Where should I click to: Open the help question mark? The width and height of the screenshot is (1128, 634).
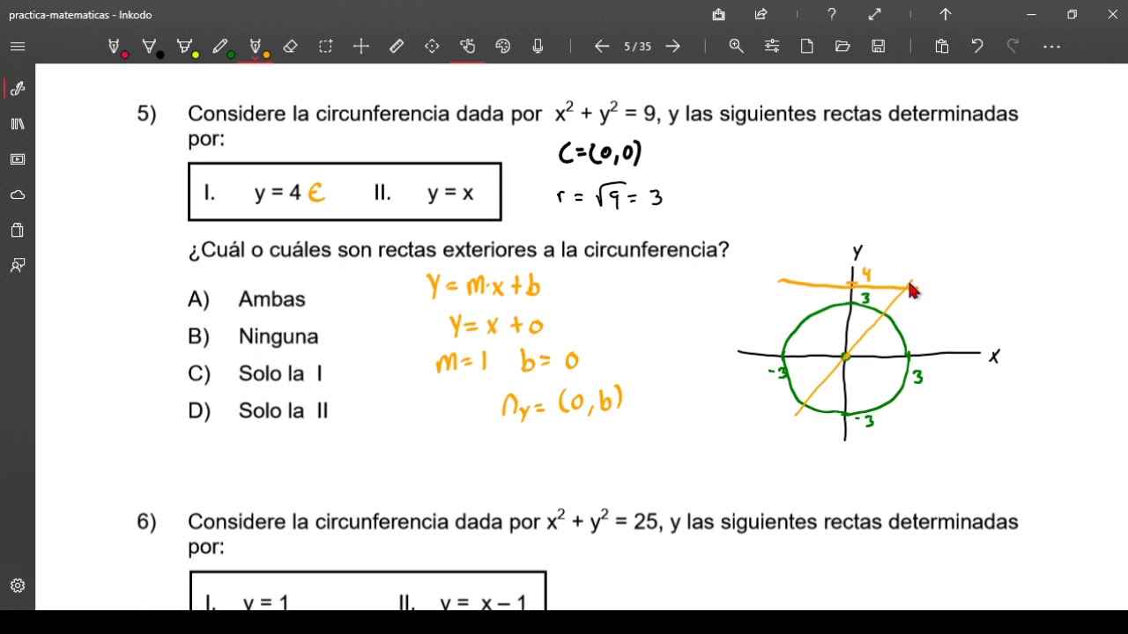coord(832,15)
